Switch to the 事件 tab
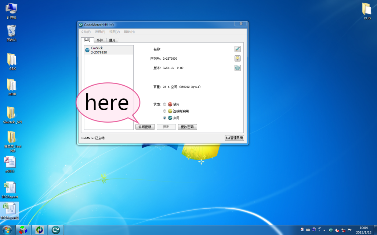 point(100,40)
